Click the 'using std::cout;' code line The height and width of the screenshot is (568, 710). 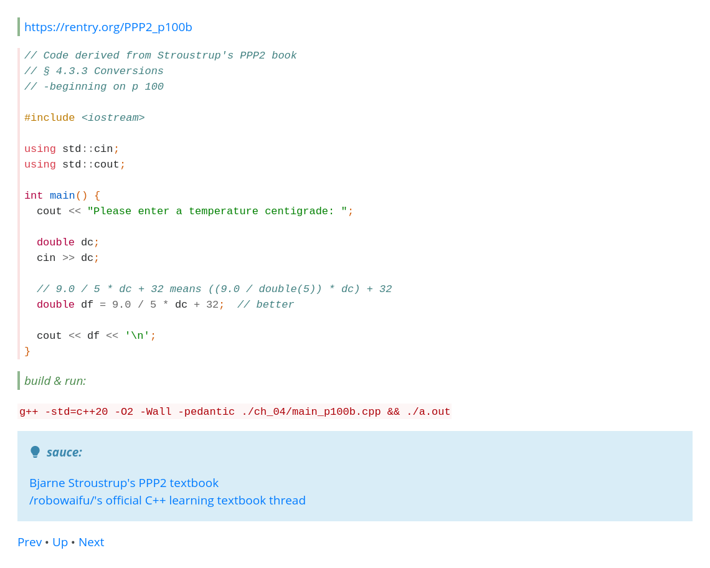(x=75, y=164)
